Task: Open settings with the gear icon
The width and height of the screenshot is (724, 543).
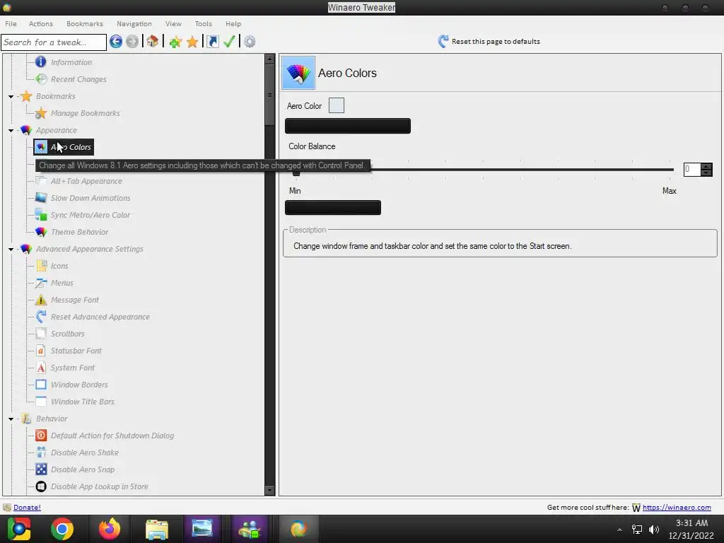Action: point(250,42)
